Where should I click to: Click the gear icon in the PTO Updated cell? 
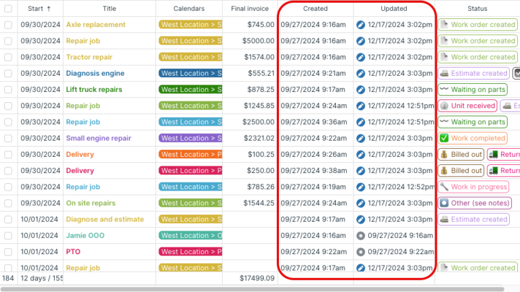(x=360, y=252)
